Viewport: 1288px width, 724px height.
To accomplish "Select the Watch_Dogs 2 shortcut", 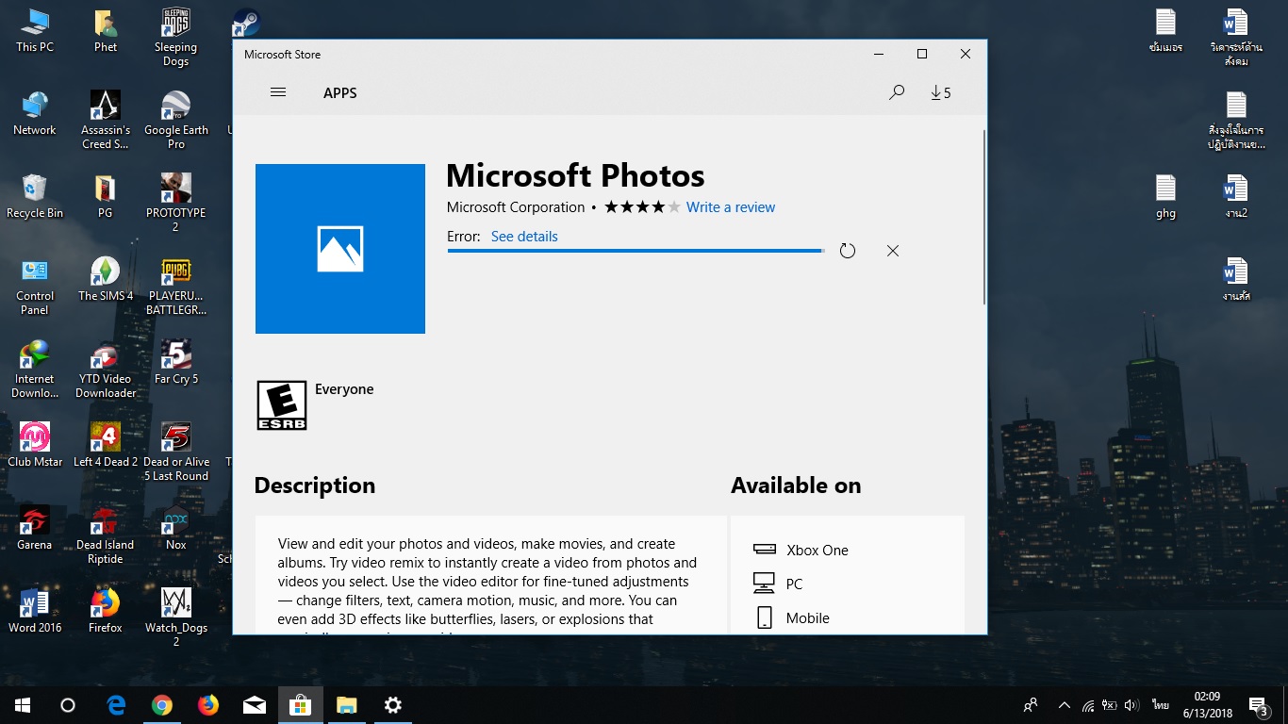I will [176, 618].
